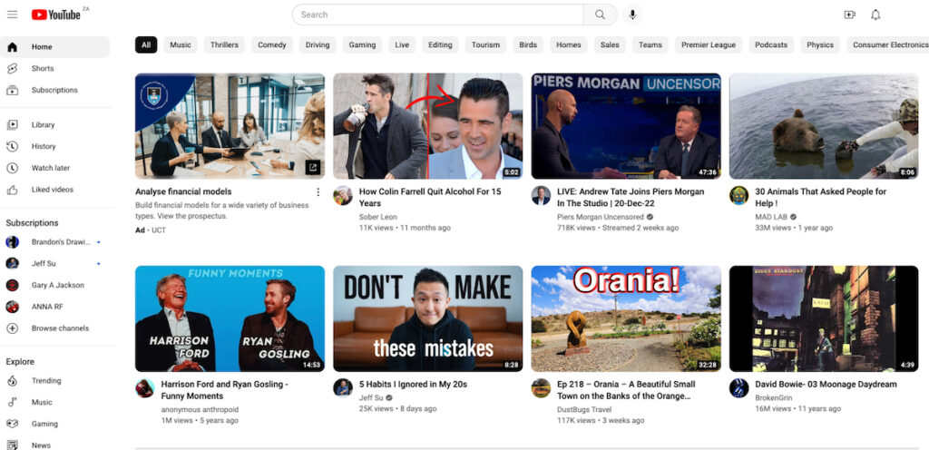Open Gary A Jackson subscription
The image size is (929, 450).
[55, 285]
